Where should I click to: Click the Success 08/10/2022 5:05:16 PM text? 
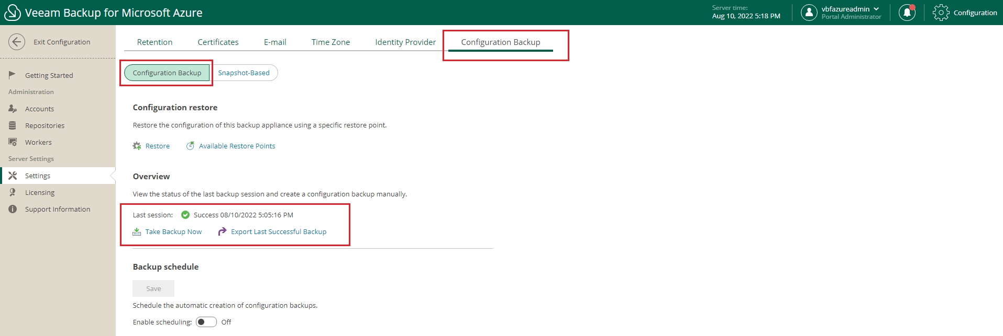click(x=244, y=215)
